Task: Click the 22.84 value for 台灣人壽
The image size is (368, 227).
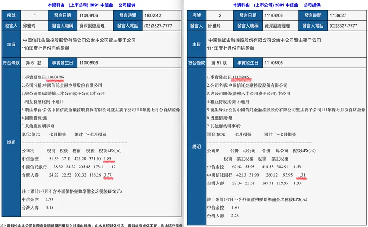Action: 237,183
